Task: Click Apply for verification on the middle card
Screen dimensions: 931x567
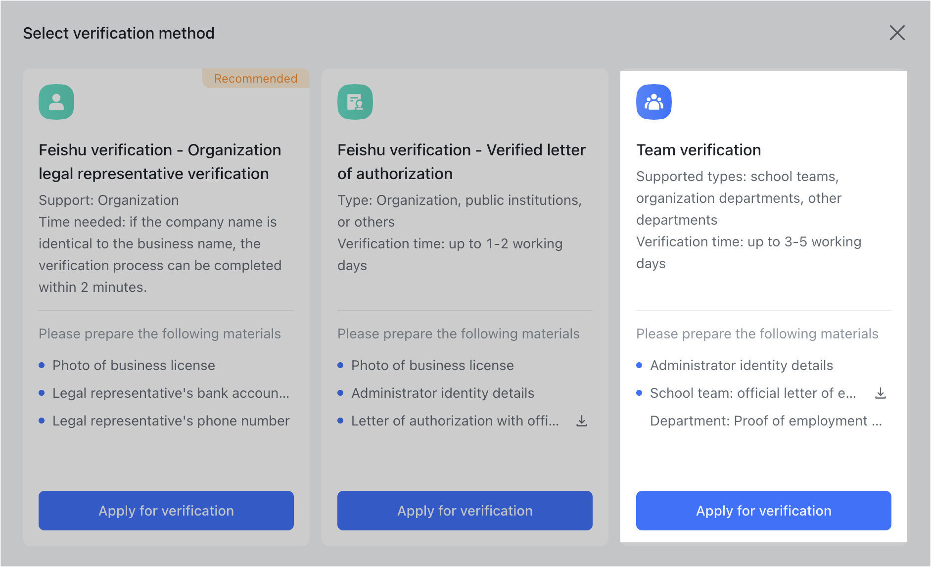Action: 465,511
